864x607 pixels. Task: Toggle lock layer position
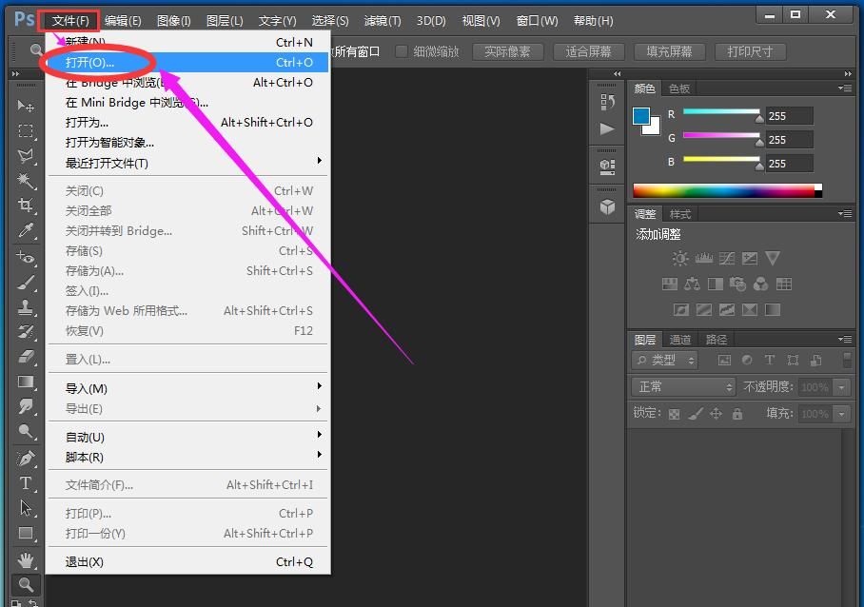716,414
